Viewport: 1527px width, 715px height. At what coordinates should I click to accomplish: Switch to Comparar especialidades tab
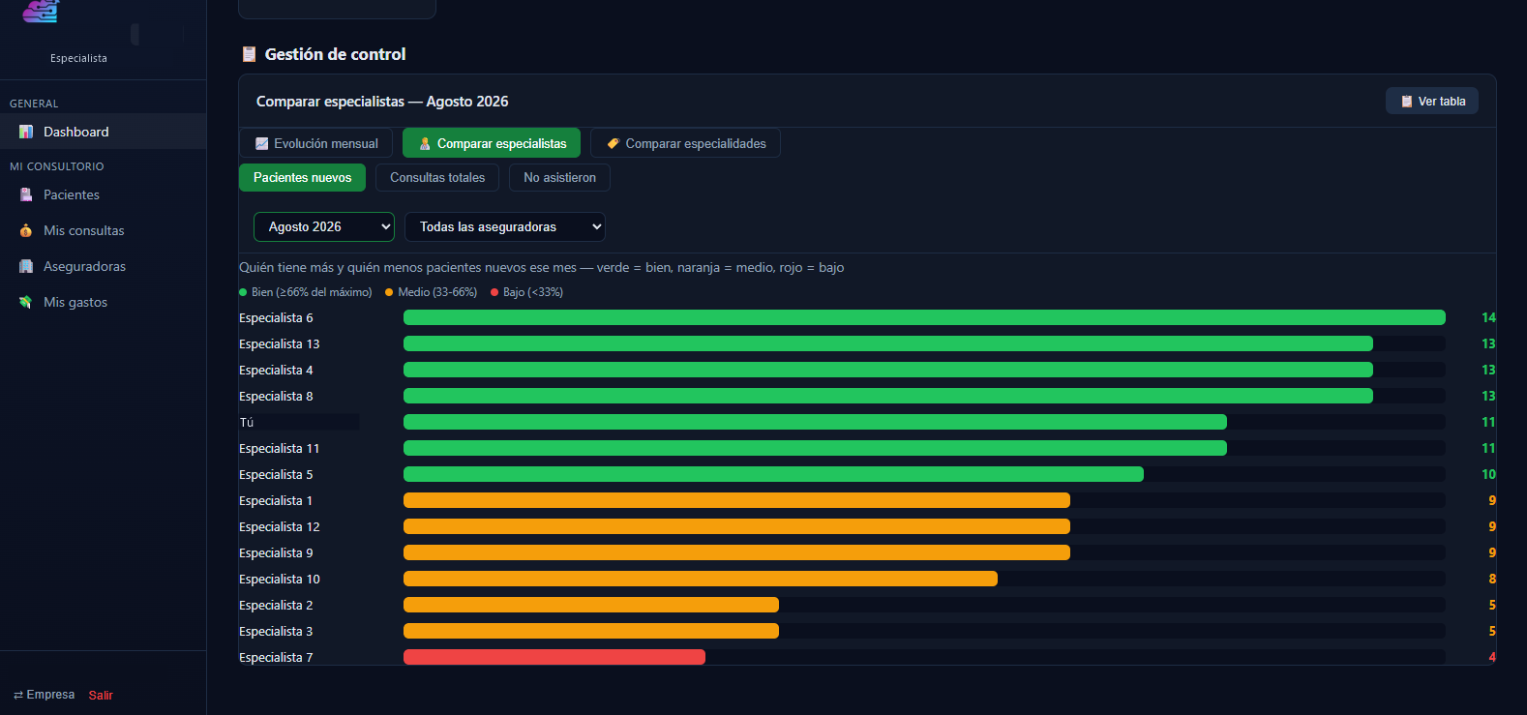coord(685,143)
